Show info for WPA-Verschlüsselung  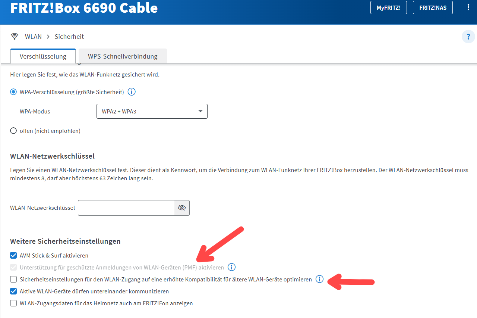[x=132, y=92]
